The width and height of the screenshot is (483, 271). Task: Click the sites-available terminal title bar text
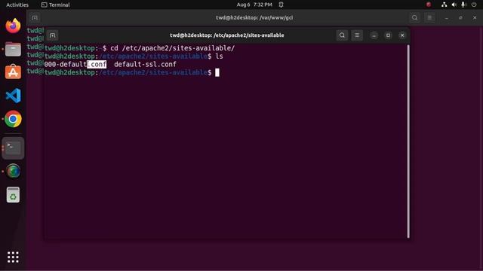pos(226,35)
